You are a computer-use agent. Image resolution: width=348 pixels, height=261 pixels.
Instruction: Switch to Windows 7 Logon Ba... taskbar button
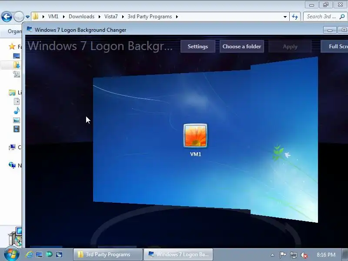coord(178,254)
